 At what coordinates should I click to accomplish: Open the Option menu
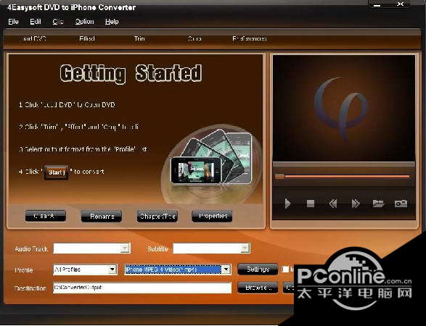(84, 22)
